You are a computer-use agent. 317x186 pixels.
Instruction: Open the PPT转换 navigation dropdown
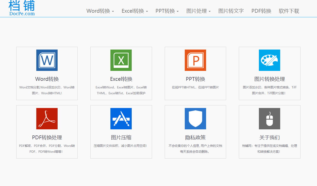pyautogui.click(x=167, y=11)
